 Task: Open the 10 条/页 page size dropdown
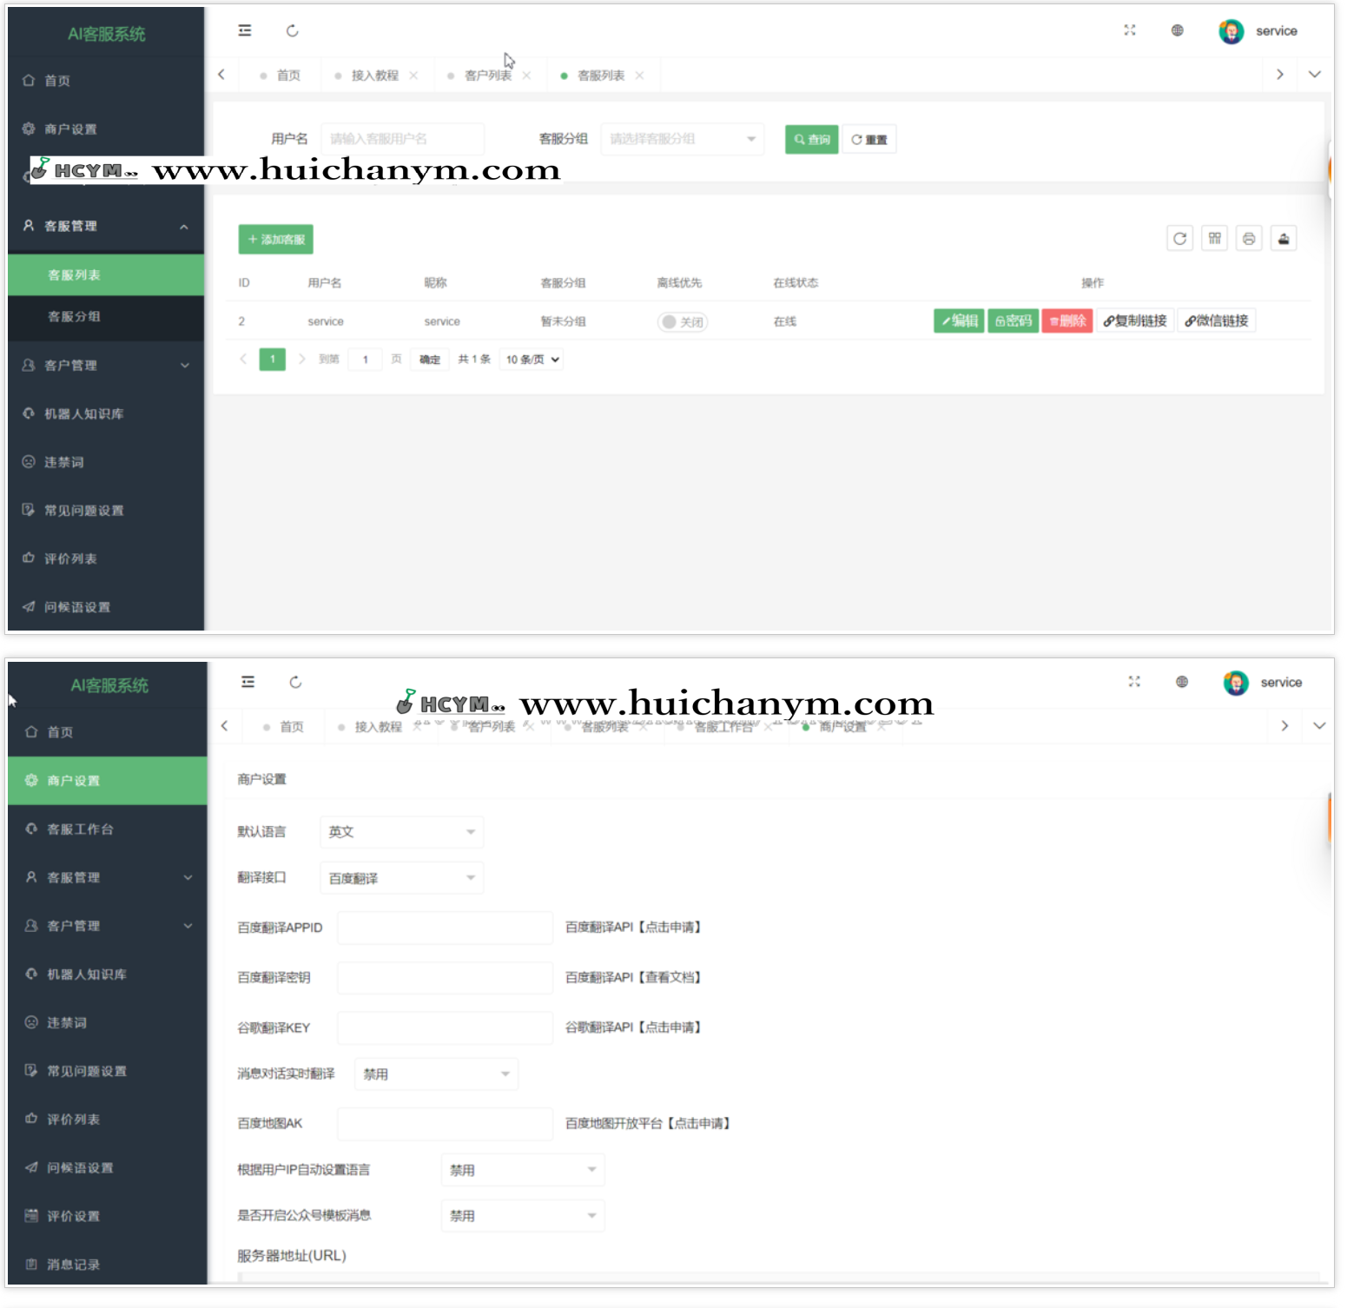click(x=532, y=360)
